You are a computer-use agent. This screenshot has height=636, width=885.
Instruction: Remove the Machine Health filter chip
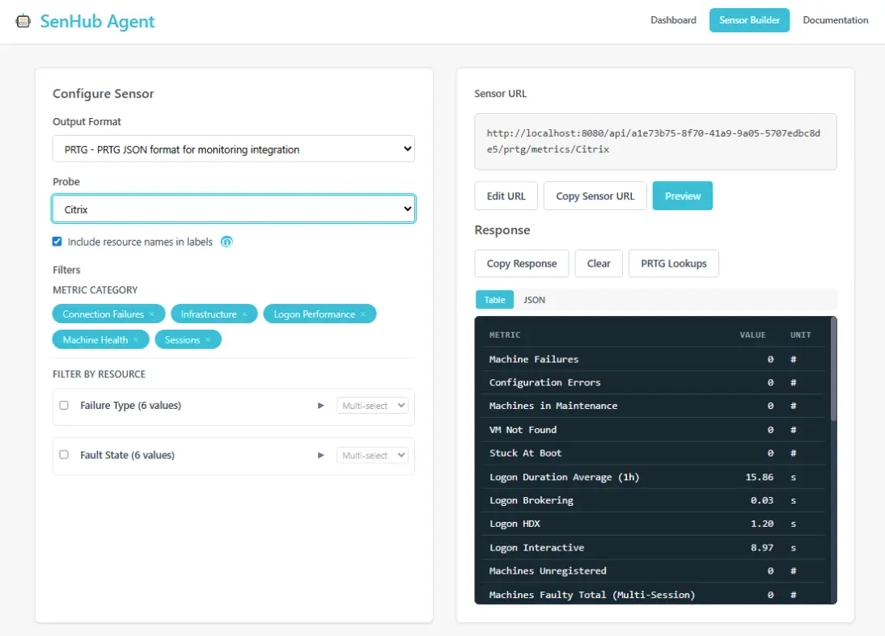[x=135, y=340]
